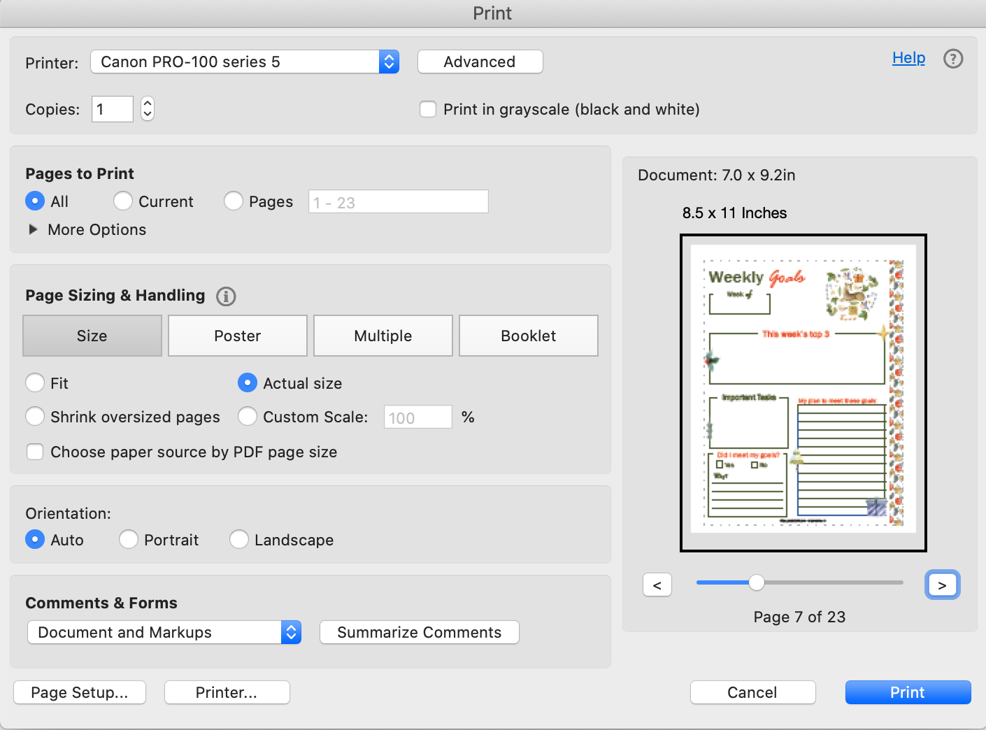This screenshot has width=986, height=730.
Task: Select the Fit sizing option
Action: coord(35,383)
